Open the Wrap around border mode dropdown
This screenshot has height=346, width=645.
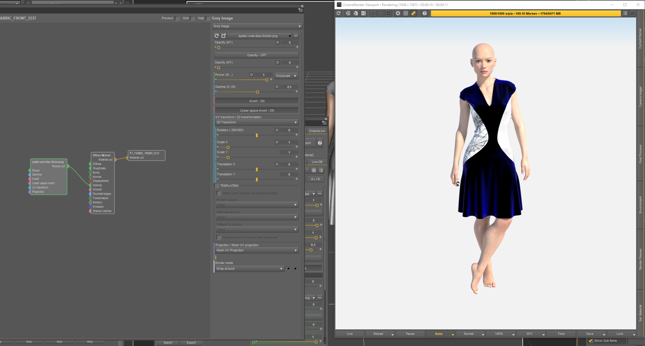click(x=249, y=269)
